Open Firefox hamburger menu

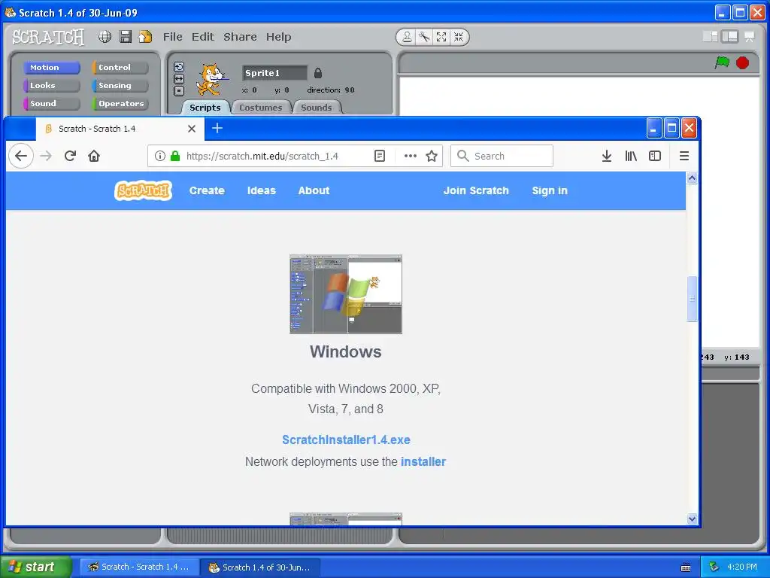(684, 156)
